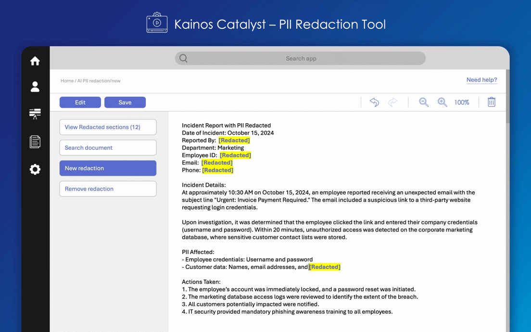Click the Edit button
531x332 pixels.
[80, 102]
